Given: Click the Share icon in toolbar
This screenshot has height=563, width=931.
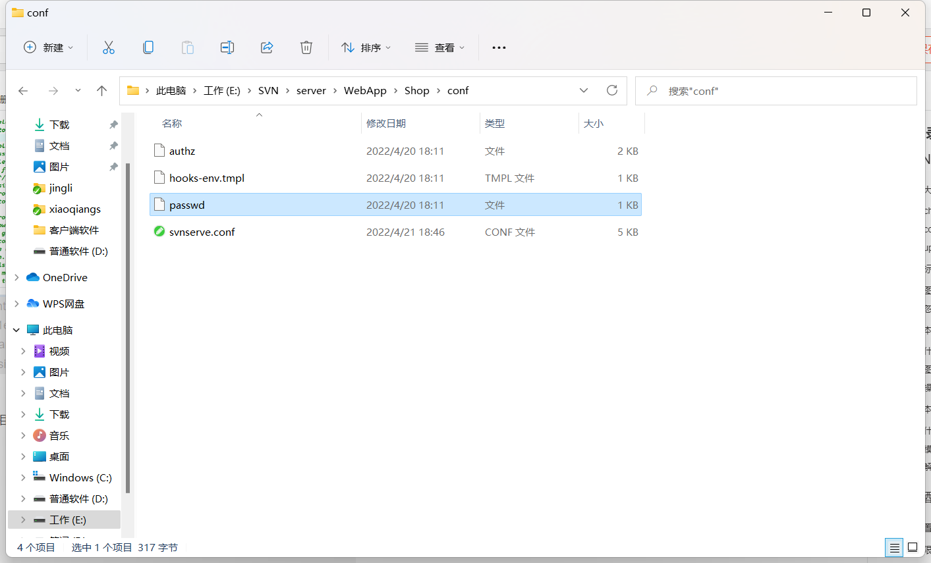Looking at the screenshot, I should tap(267, 47).
